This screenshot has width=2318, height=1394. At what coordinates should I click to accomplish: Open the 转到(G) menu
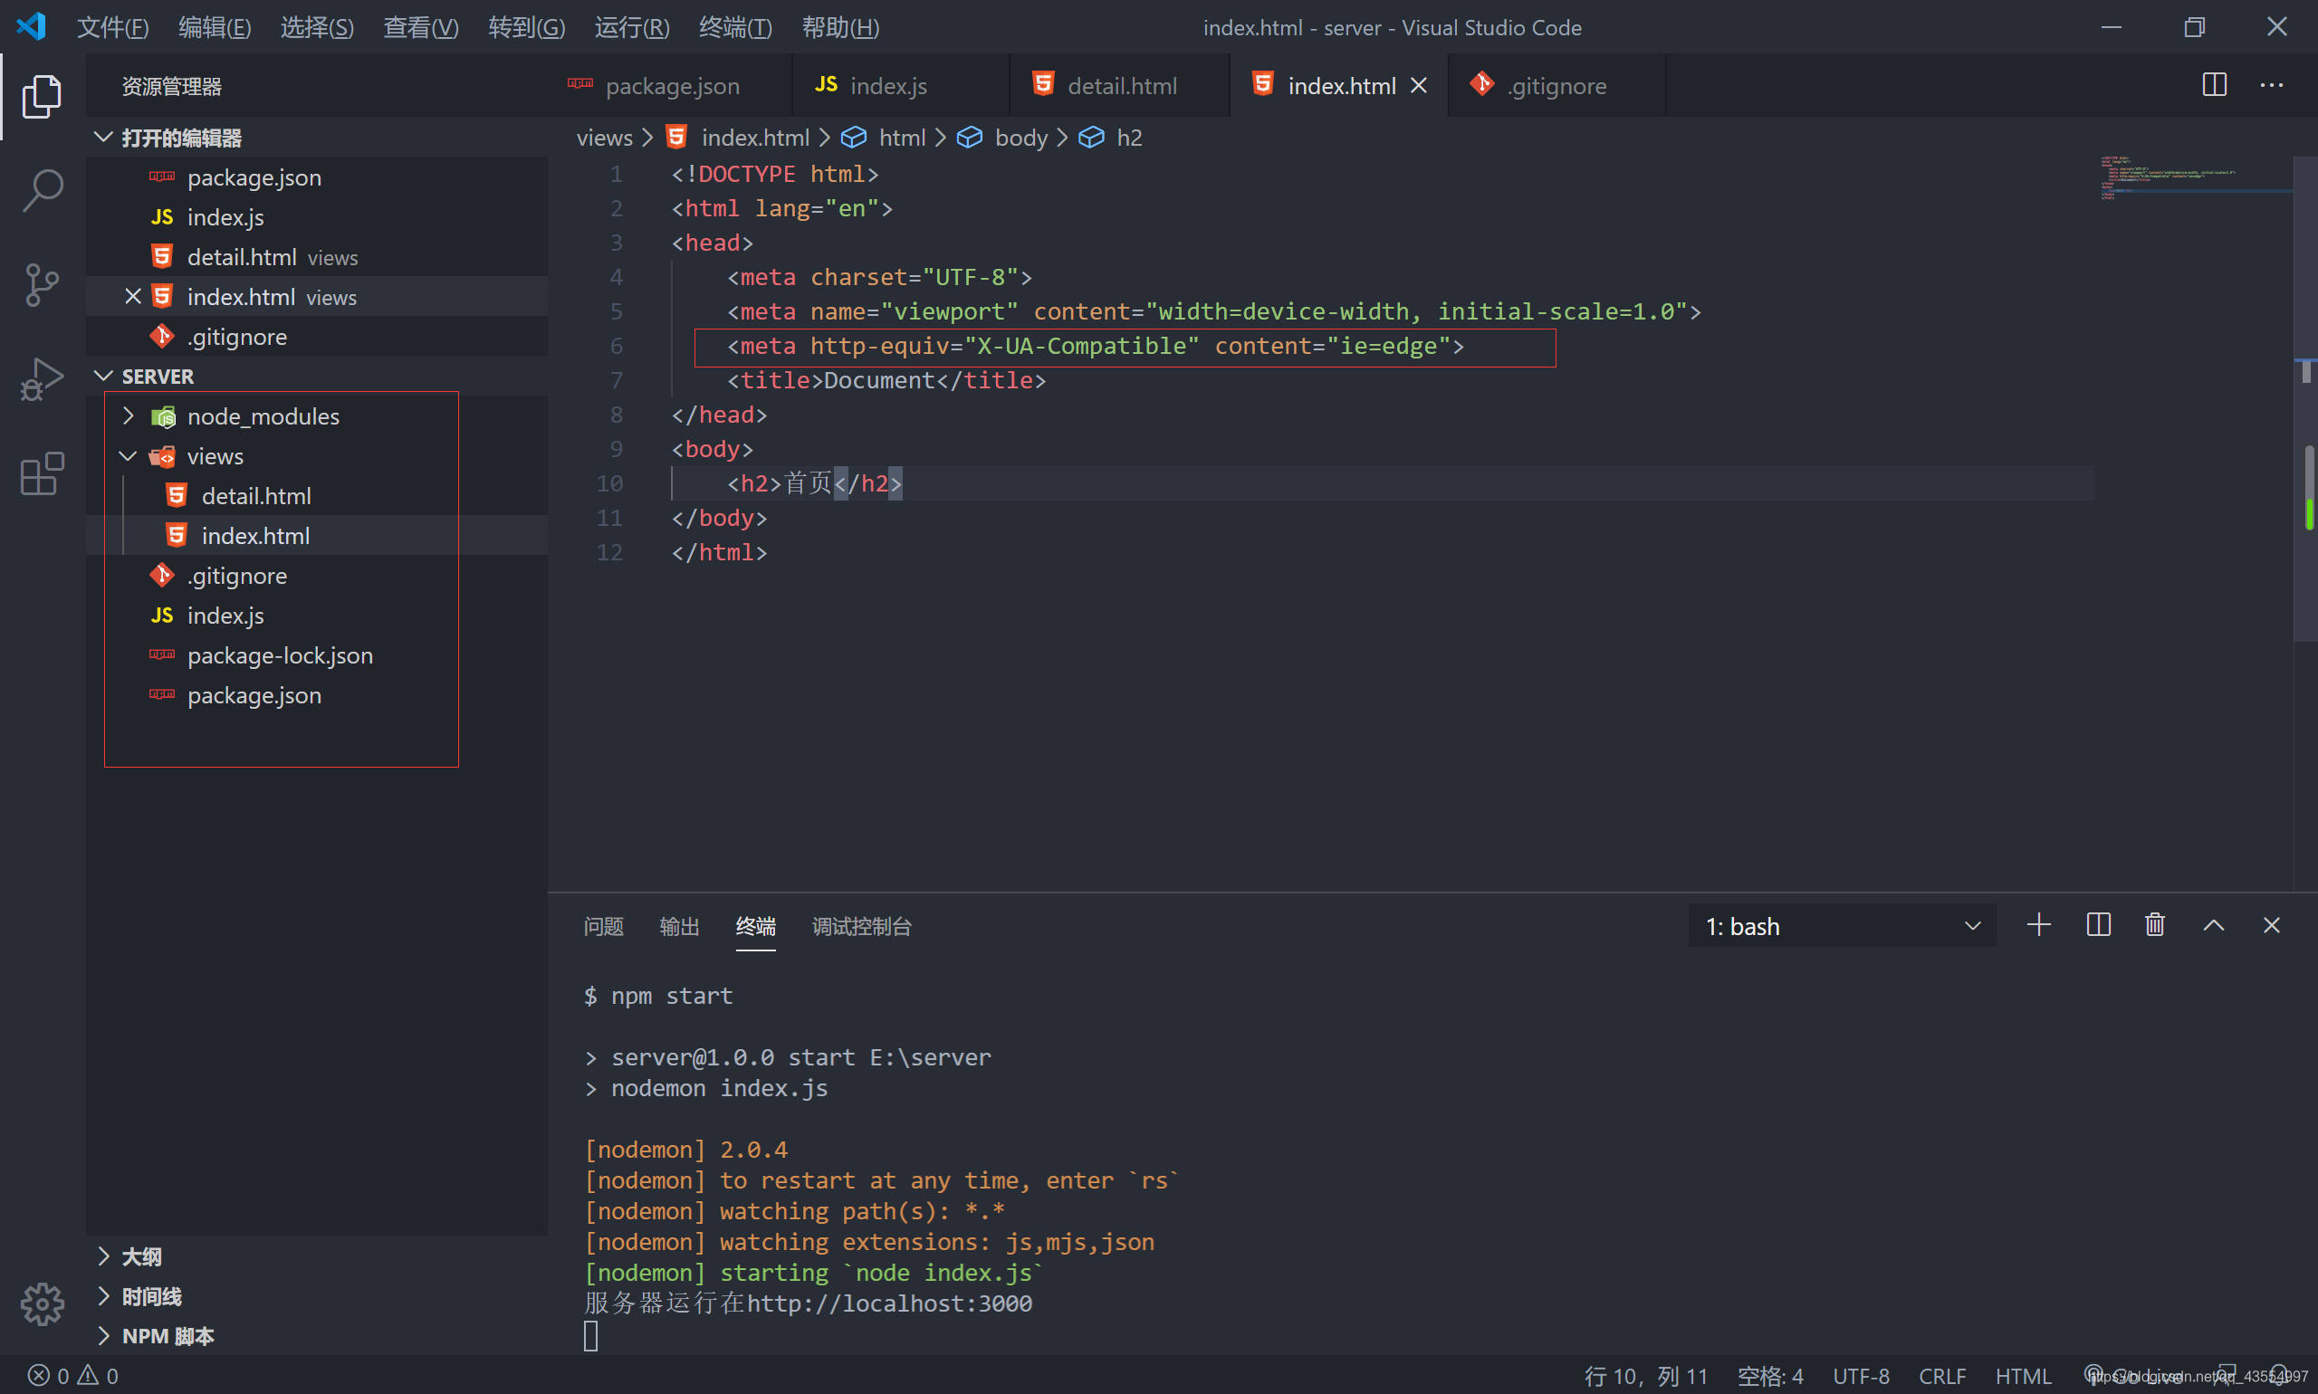pyautogui.click(x=526, y=27)
